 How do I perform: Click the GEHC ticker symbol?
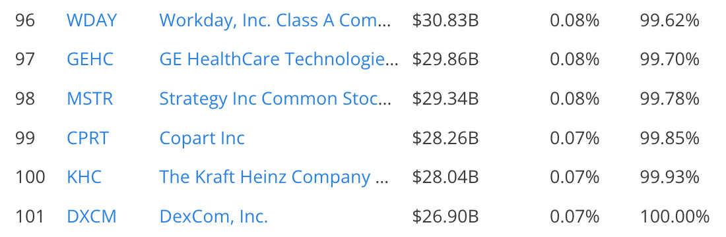(90, 60)
